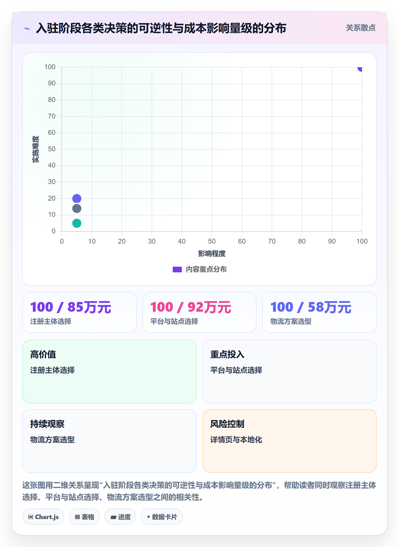Viewport: 399px width, 547px height.
Task: Click the "表格" tag chip
Action: [x=84, y=517]
